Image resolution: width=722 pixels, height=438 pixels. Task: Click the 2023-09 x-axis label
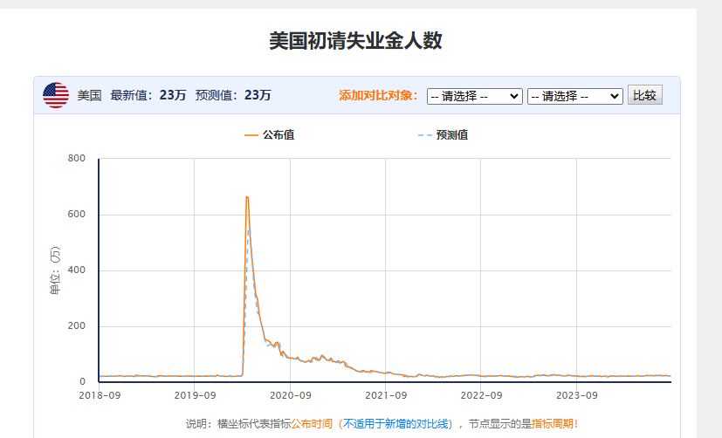tap(576, 395)
